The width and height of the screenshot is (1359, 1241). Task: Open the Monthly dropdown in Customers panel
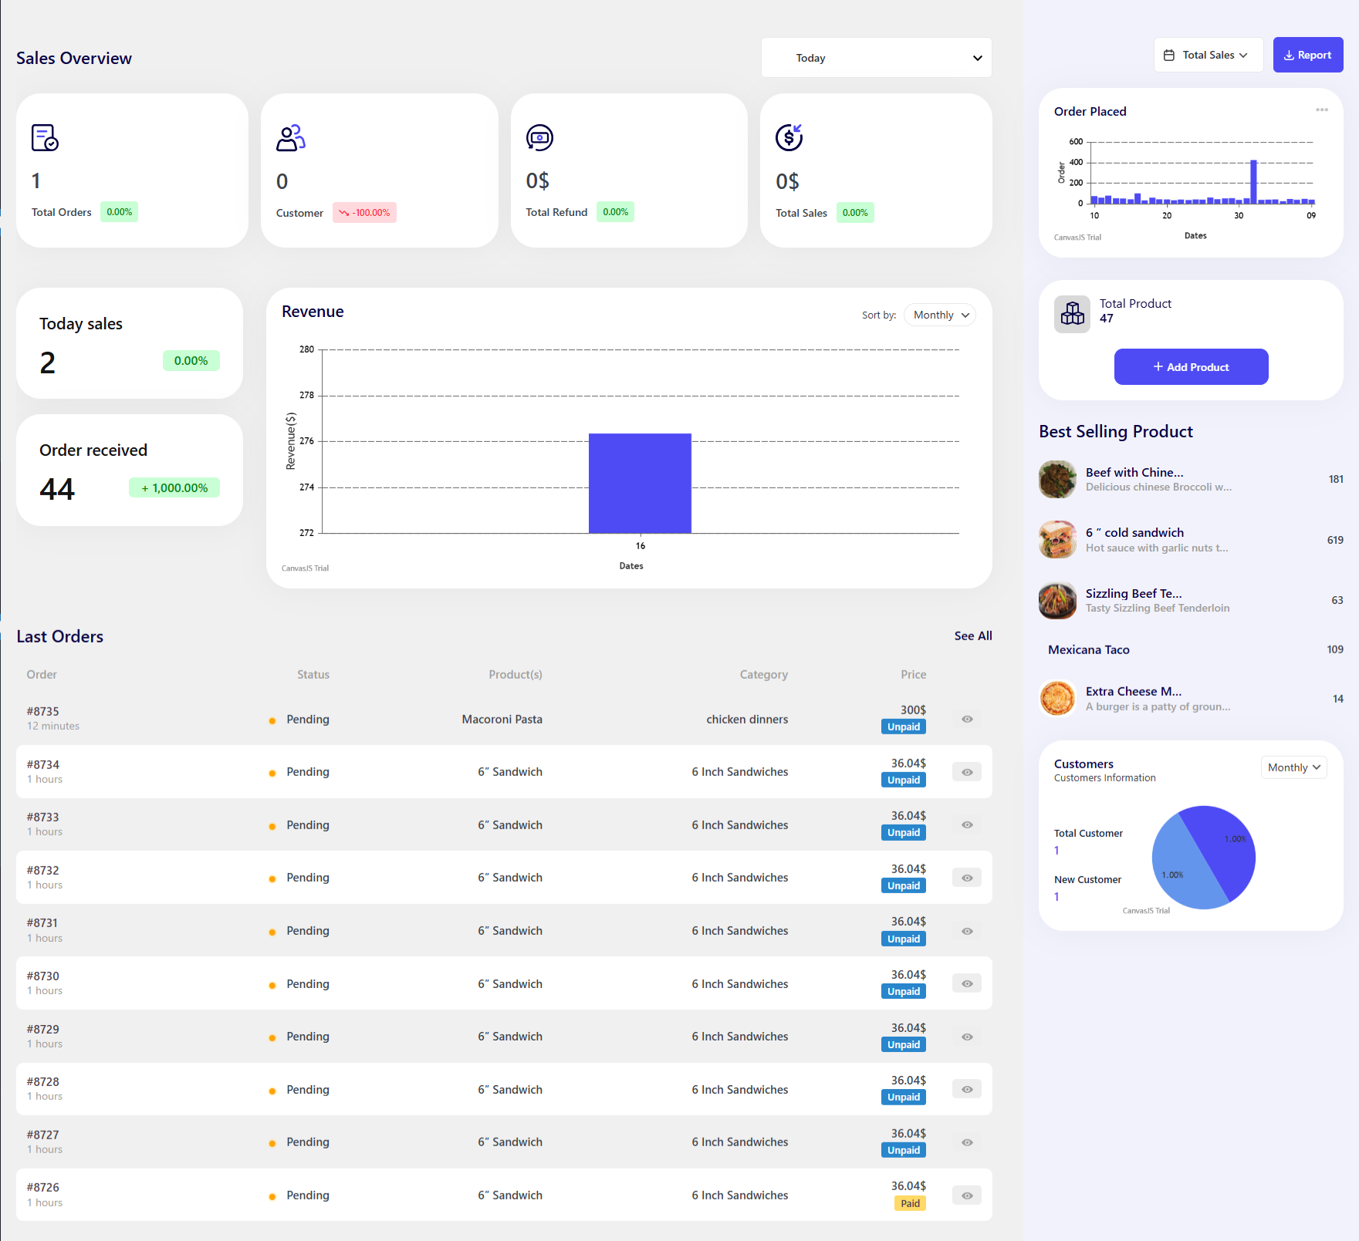1293,767
